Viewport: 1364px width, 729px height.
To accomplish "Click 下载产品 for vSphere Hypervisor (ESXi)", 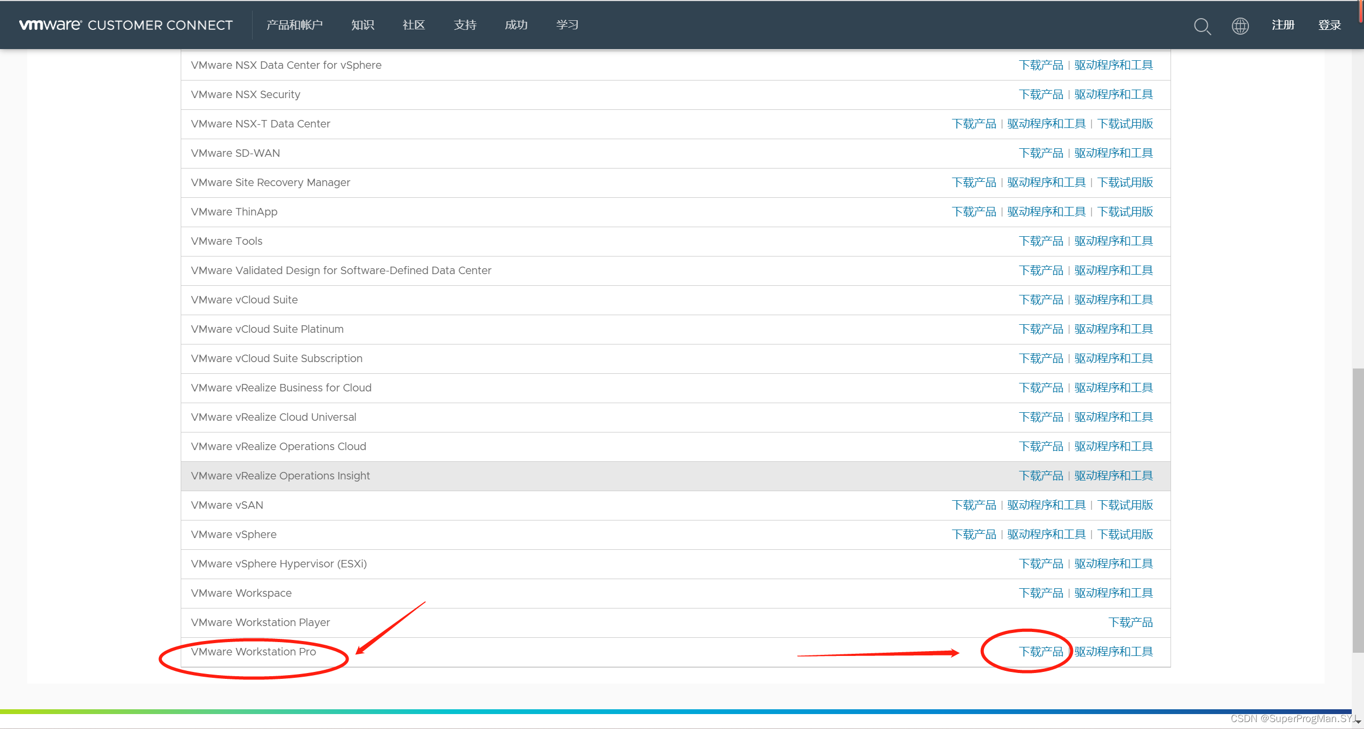I will [x=1040, y=564].
